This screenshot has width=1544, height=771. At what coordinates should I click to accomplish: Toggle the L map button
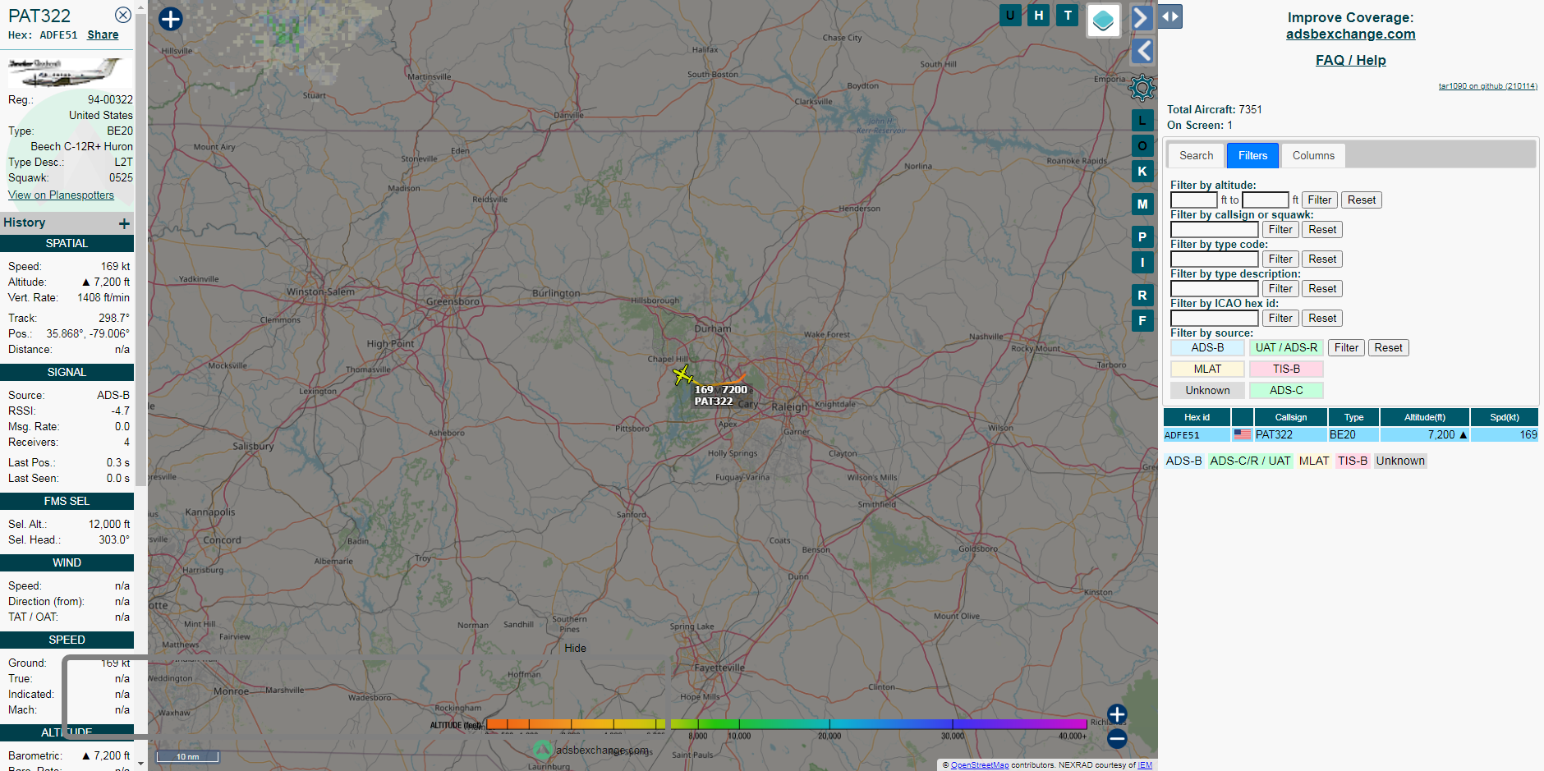pyautogui.click(x=1142, y=120)
